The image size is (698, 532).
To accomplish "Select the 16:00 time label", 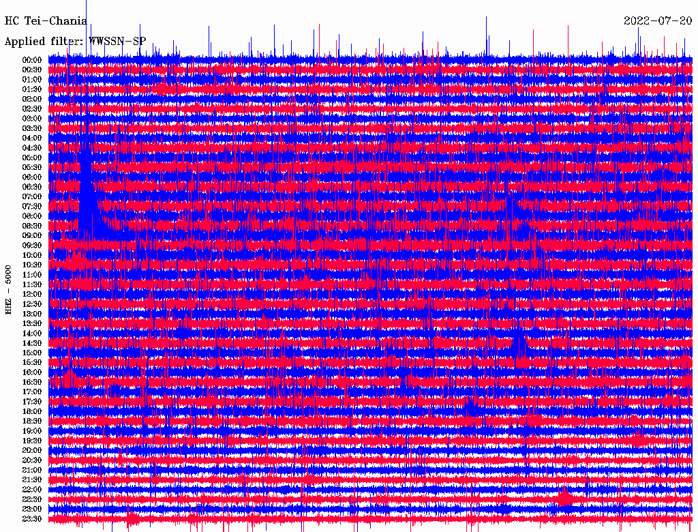I will tap(31, 372).
